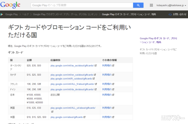Click external-link icon below ALL_uk giftcards URL

point(52,112)
